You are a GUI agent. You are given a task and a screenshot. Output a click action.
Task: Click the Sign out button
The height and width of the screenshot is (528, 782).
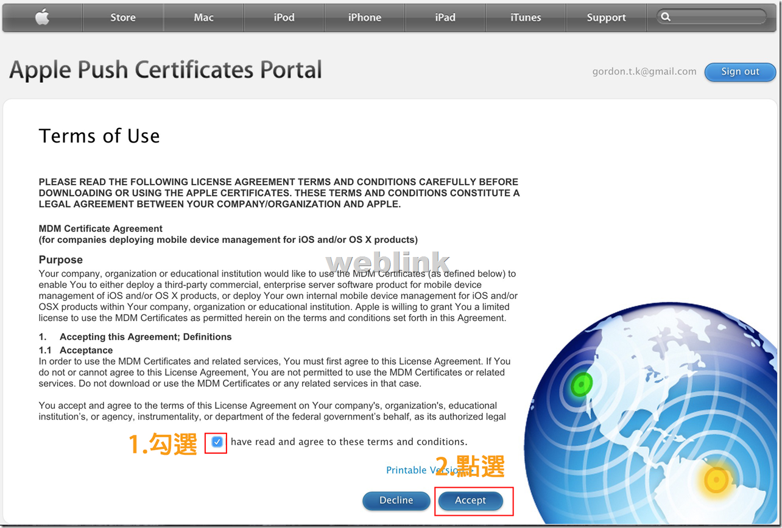(x=740, y=72)
